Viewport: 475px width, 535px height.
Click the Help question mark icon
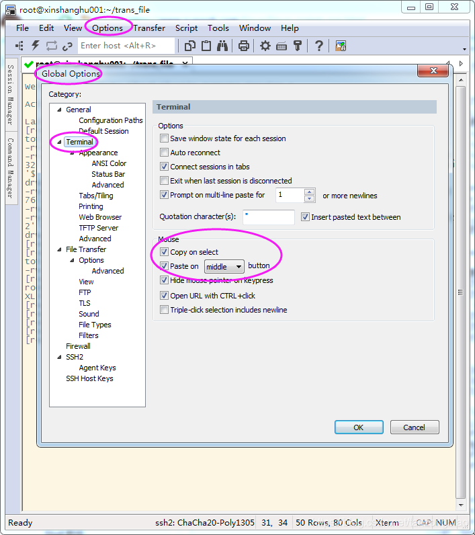(x=319, y=46)
